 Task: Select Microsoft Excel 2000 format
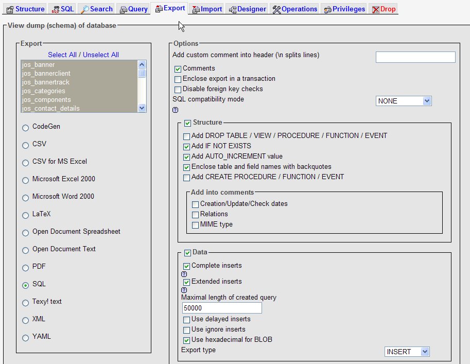[25, 180]
